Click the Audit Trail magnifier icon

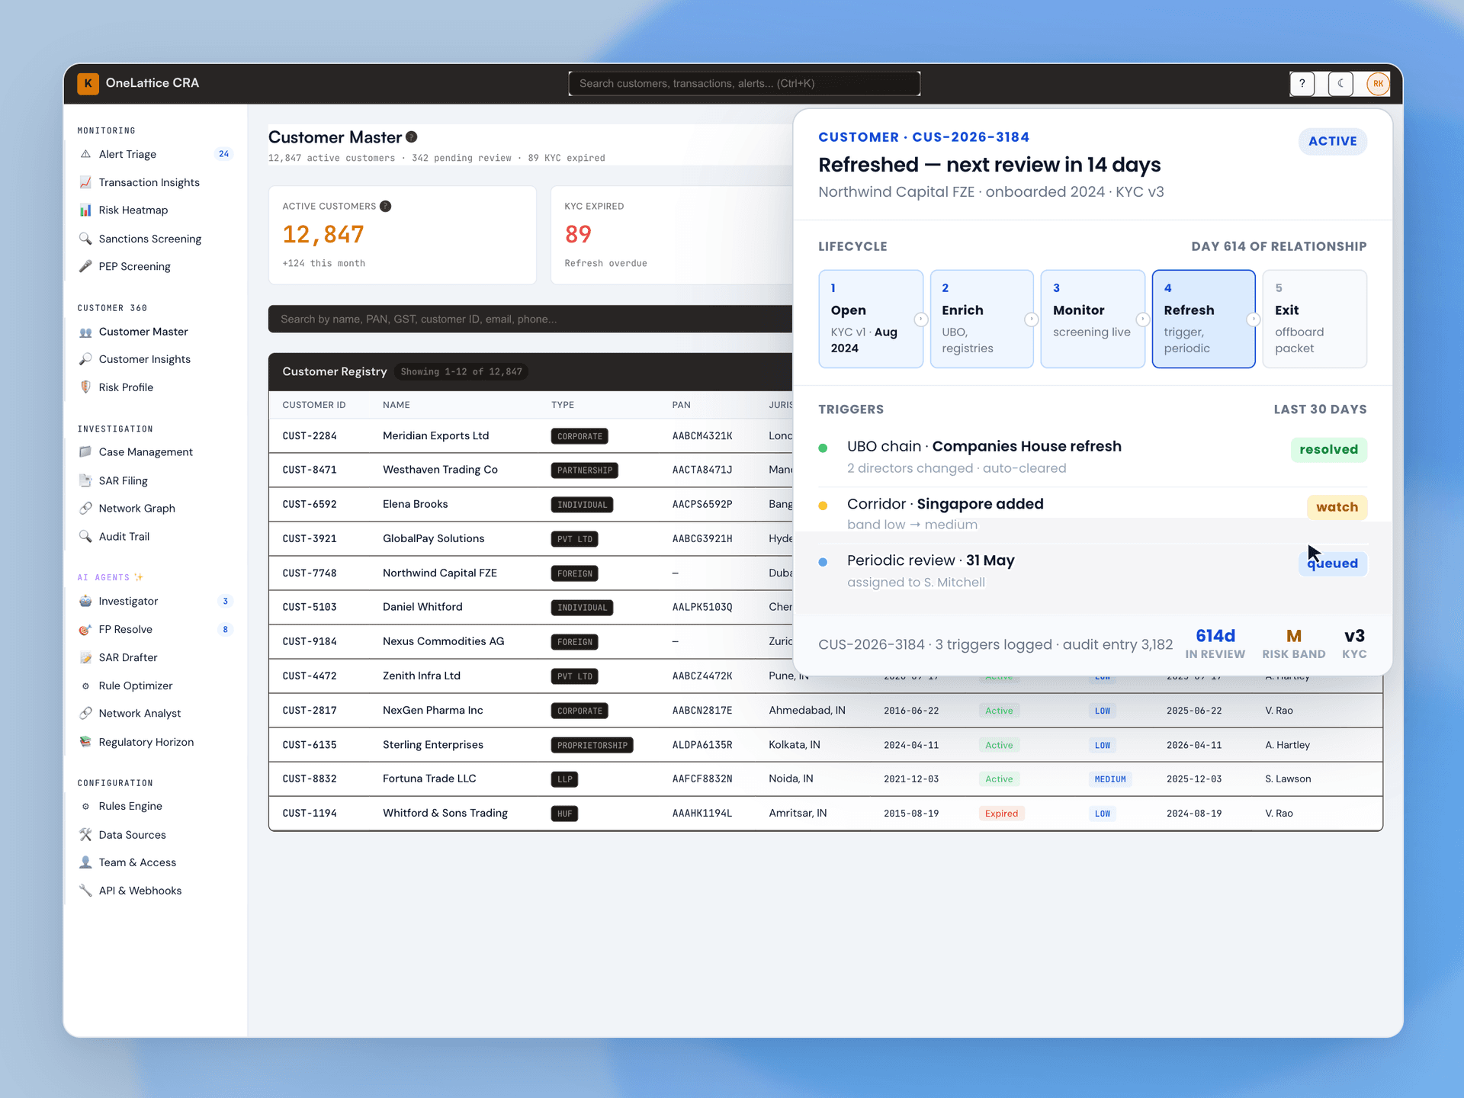pyautogui.click(x=85, y=537)
